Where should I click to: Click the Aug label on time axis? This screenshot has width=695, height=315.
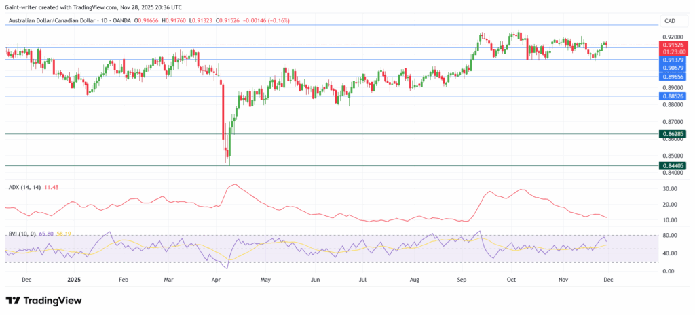point(415,280)
